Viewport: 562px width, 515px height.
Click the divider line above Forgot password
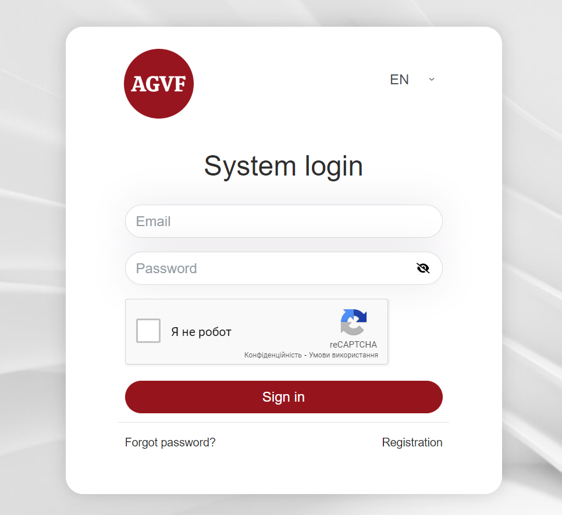pos(283,422)
